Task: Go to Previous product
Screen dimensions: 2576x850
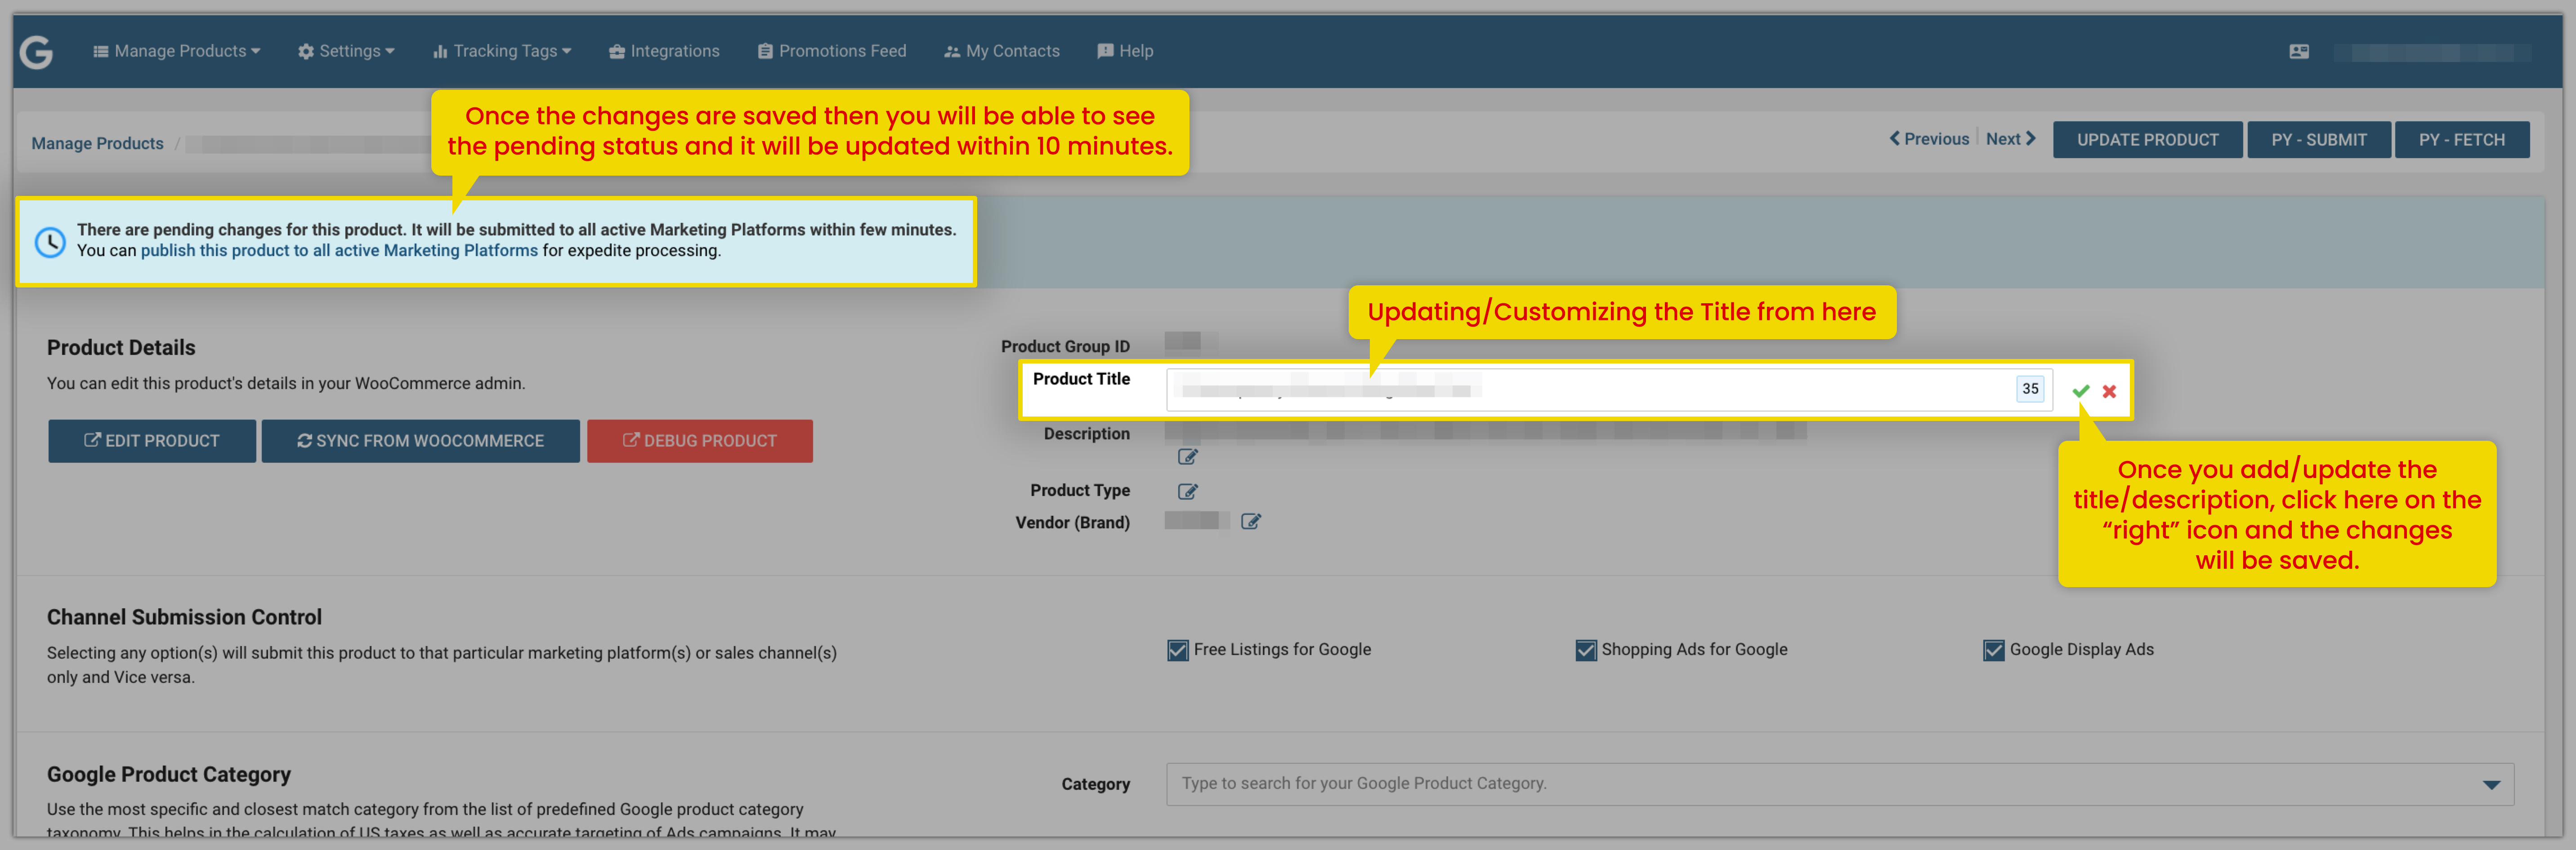Action: click(1929, 139)
